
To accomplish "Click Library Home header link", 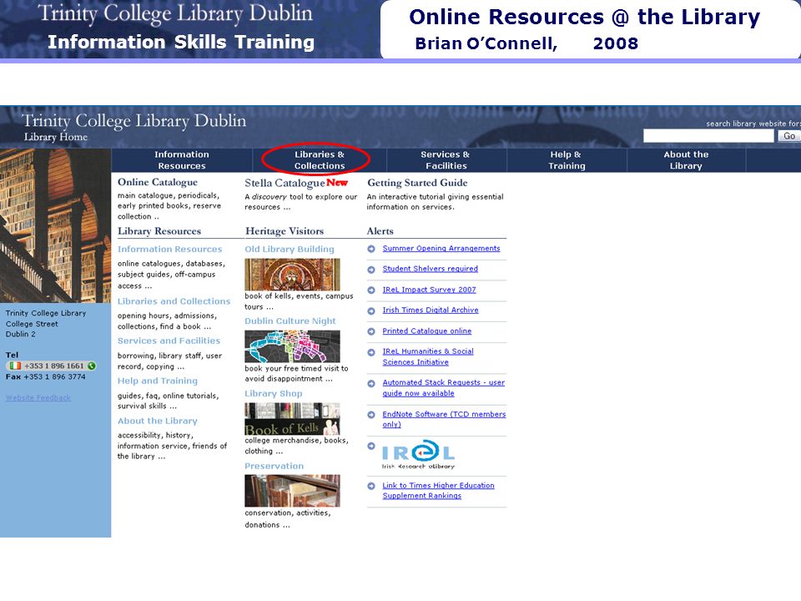I will (56, 137).
